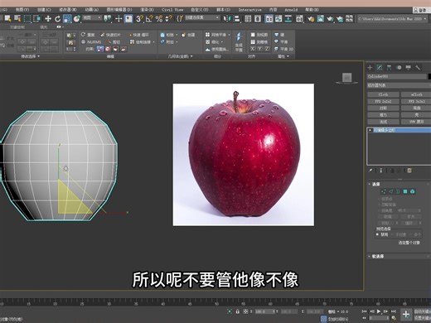Screen dimensions: 431x323
Task: Select the Rotate tool in main toolbar
Action: [57, 18]
